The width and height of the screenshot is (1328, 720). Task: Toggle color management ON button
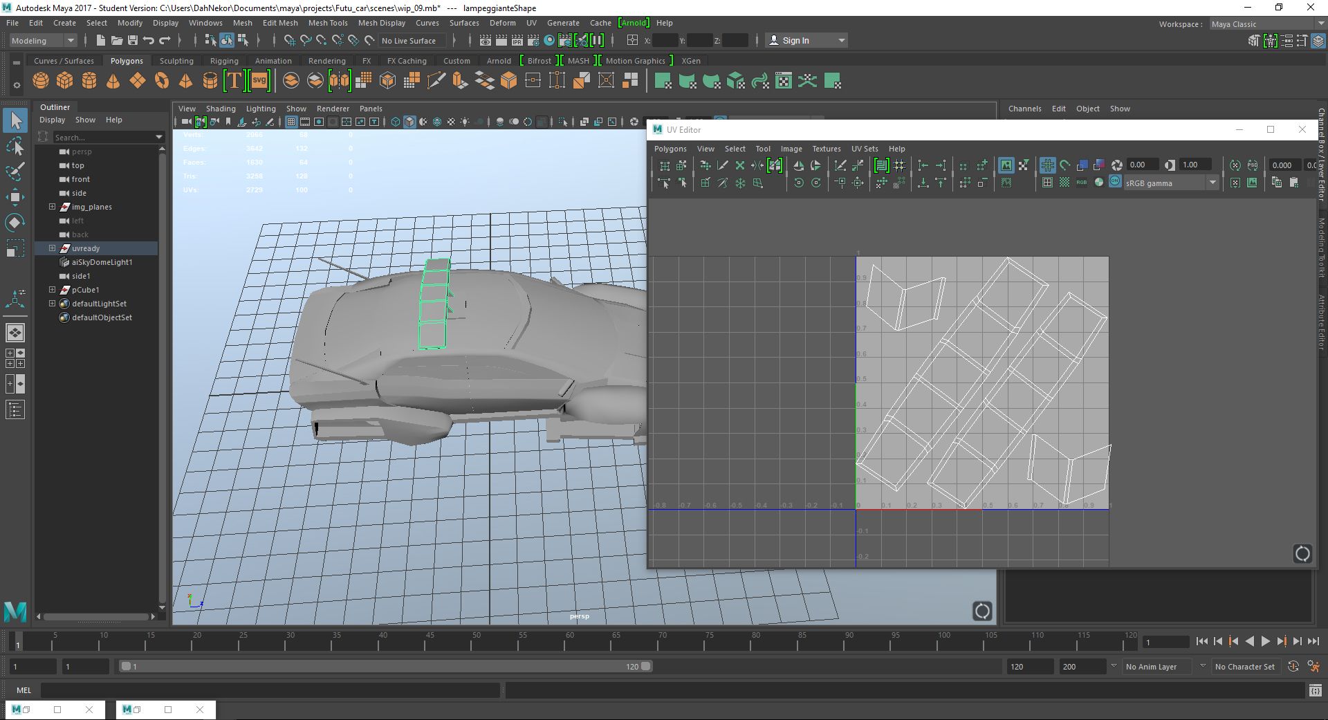pos(1115,182)
